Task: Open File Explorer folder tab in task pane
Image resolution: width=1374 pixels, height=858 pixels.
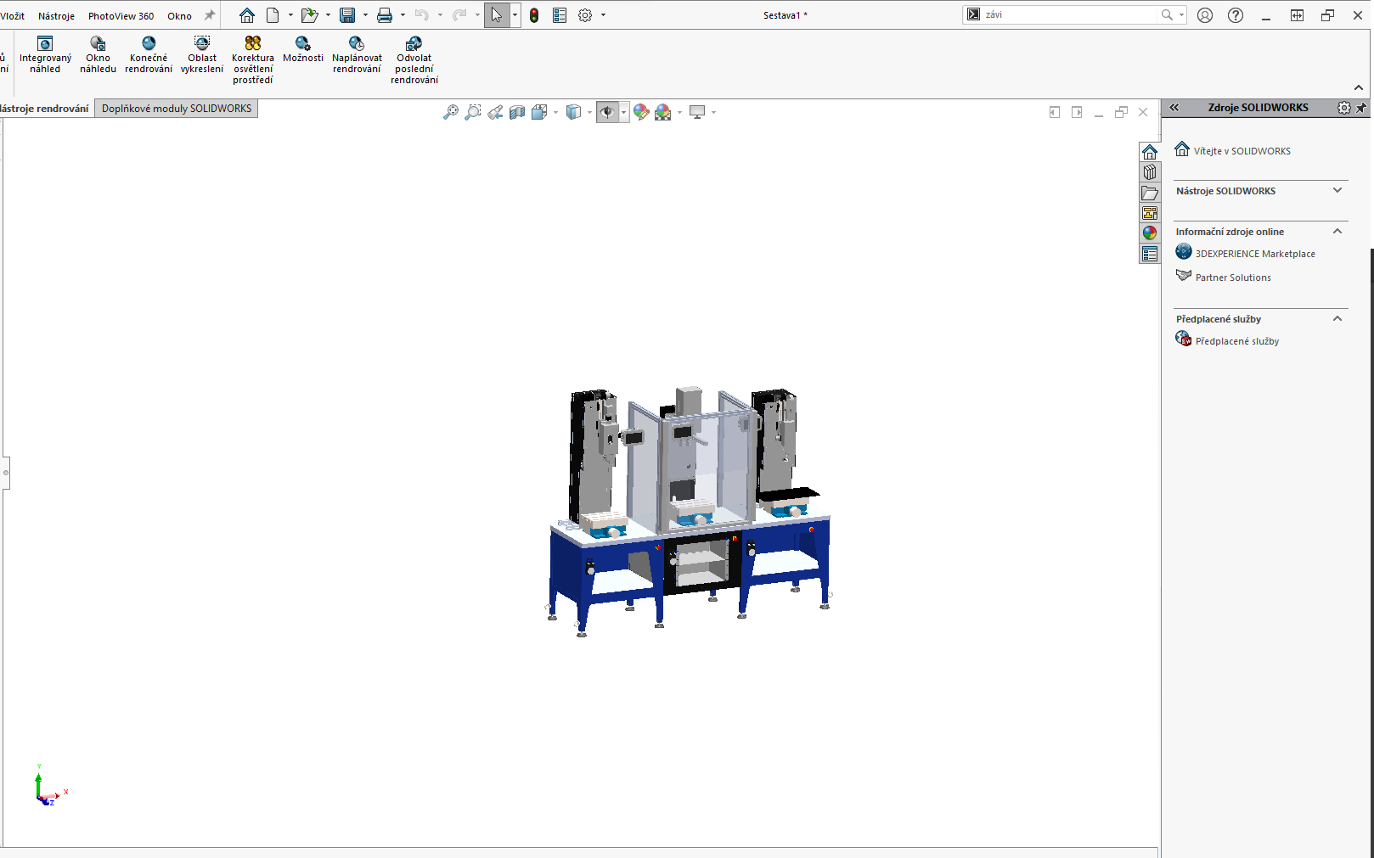Action: click(1150, 193)
